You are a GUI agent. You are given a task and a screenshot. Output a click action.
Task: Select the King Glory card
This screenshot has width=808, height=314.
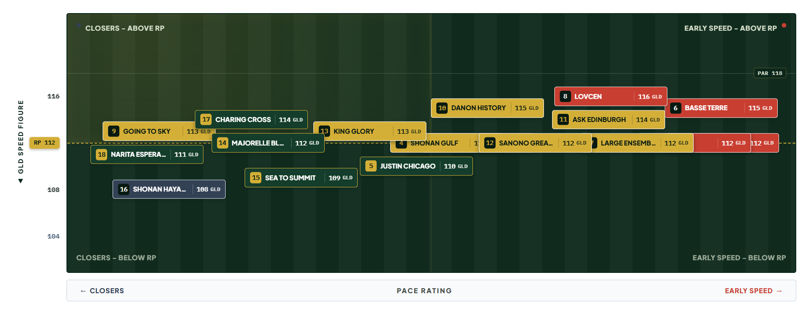pos(370,131)
